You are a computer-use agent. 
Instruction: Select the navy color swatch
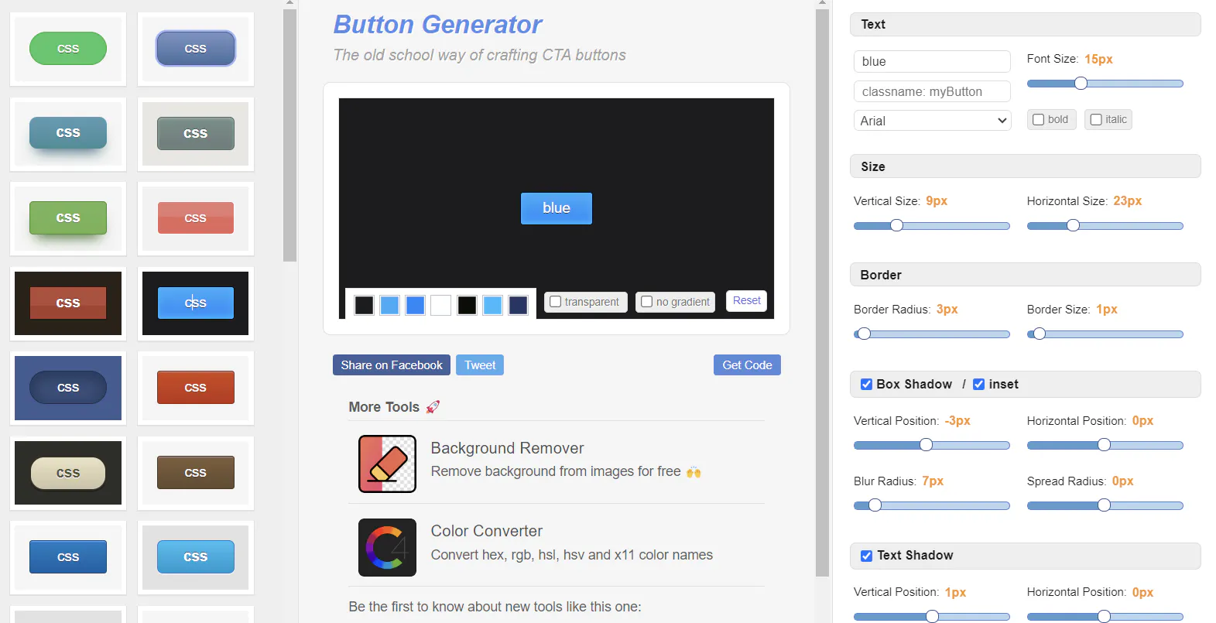[x=518, y=305]
